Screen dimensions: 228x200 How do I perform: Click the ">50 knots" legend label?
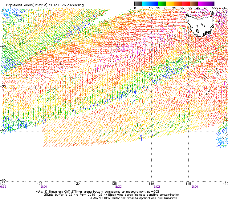[x=219, y=8]
